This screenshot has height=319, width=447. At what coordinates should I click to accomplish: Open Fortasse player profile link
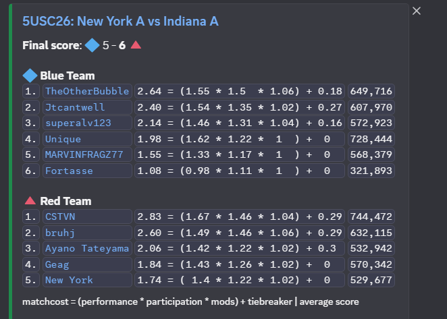click(x=69, y=171)
